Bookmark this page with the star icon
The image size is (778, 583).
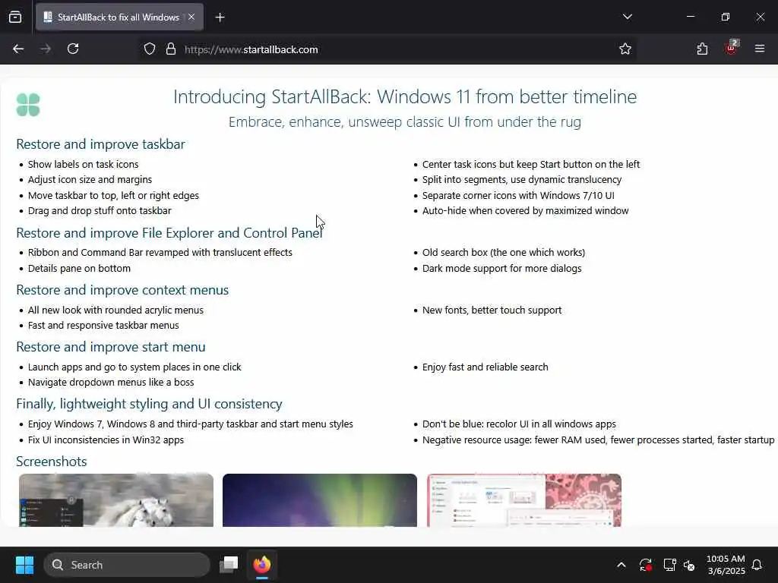tap(625, 49)
